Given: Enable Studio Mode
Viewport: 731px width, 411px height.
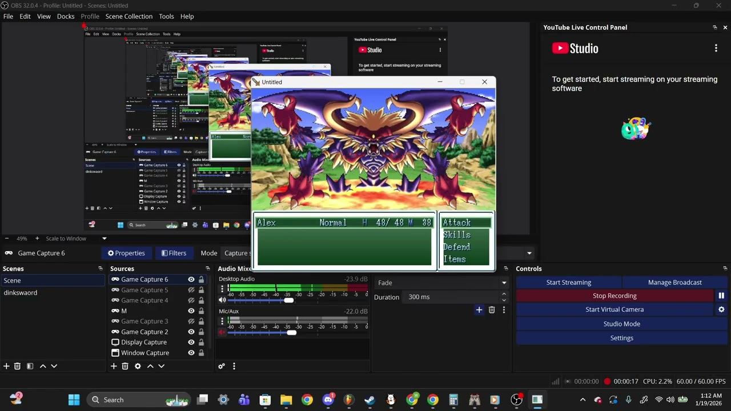Looking at the screenshot, I should [622, 324].
